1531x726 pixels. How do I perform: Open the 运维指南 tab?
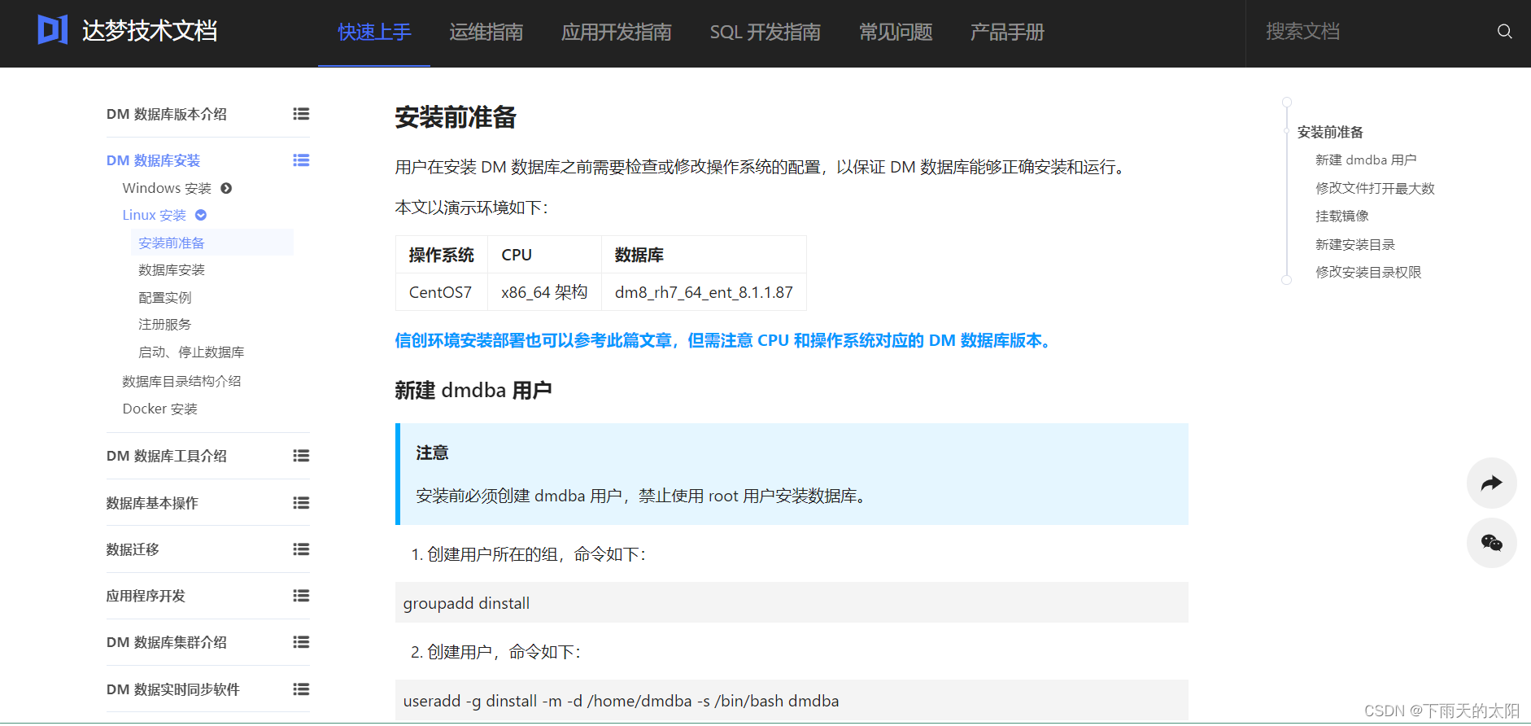[486, 33]
